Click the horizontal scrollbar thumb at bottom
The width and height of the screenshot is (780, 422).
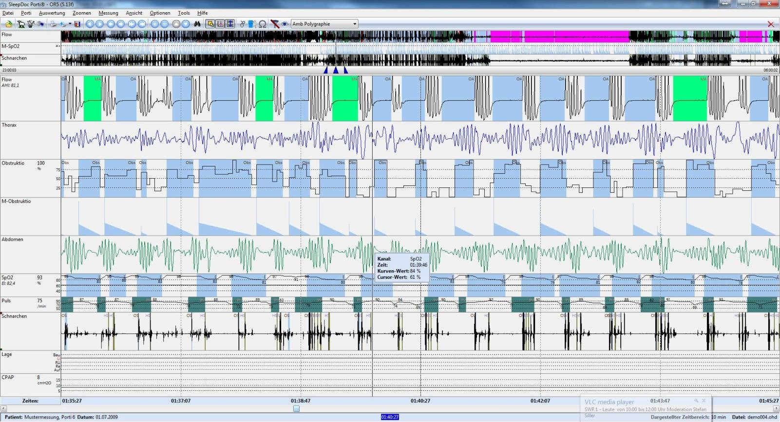[x=296, y=409]
